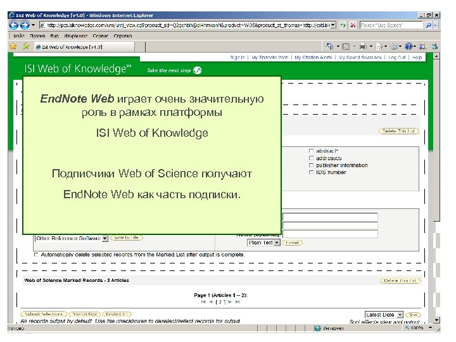Go to the first page arrow icon

click(x=203, y=302)
